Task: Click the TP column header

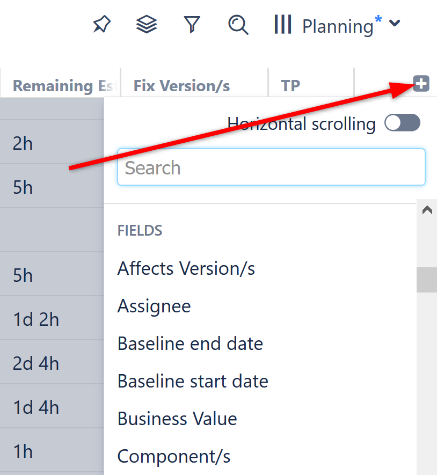Action: tap(290, 85)
